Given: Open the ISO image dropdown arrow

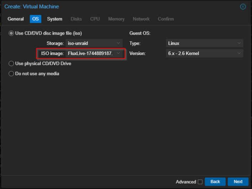Looking at the screenshot, I should (119, 54).
